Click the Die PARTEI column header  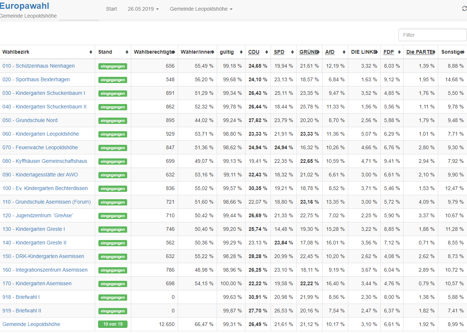pyautogui.click(x=420, y=52)
